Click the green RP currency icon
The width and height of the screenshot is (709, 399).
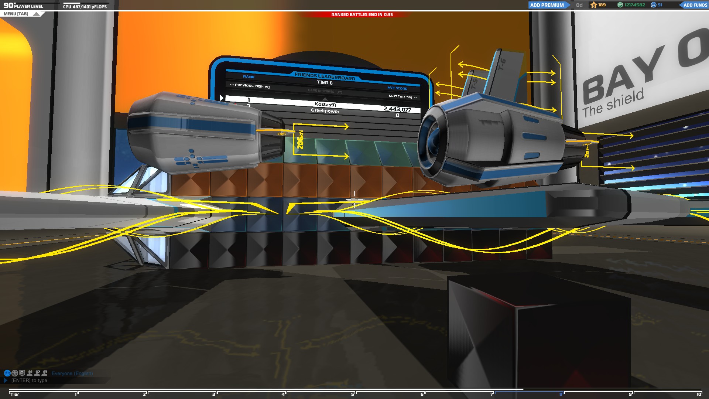620,5
